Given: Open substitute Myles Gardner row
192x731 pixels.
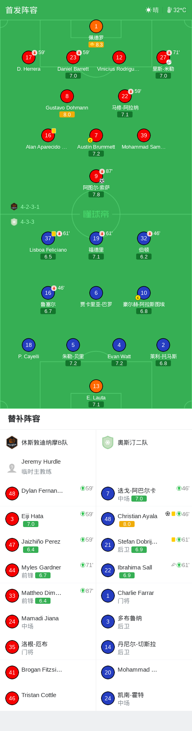Looking at the screenshot, I should coord(48,571).
